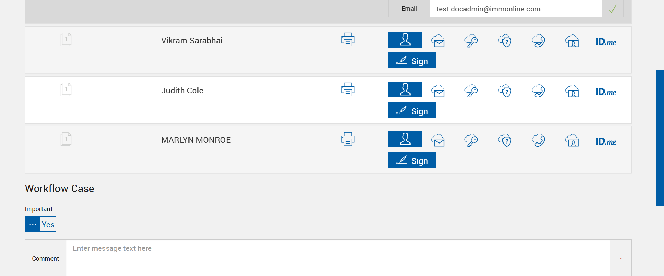
Task: Click the blue vertical scrollbar
Action: tap(660, 138)
